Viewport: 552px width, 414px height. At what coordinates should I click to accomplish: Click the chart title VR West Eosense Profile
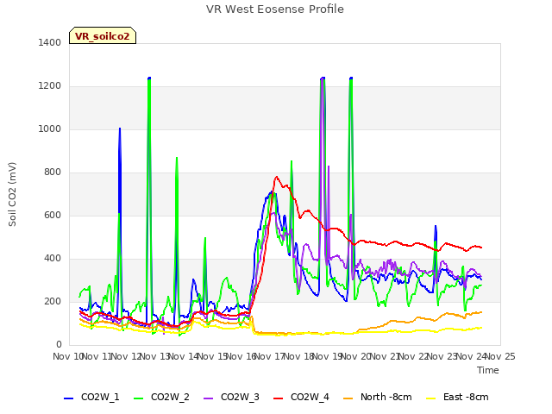[275, 9]
